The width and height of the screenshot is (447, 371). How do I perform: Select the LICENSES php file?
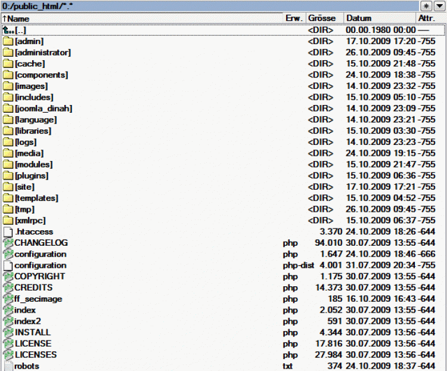[x=35, y=354]
